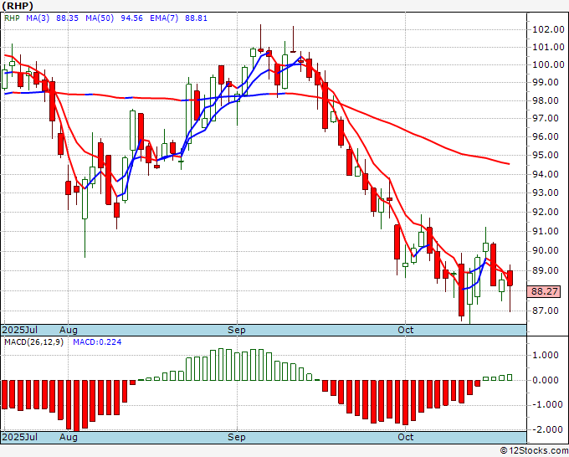This screenshot has height=457, width=569.
Task: Select the RHP ticker legend label
Action: point(12,18)
